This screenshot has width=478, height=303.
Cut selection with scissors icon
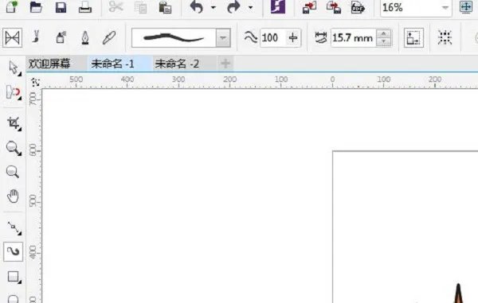pos(116,7)
